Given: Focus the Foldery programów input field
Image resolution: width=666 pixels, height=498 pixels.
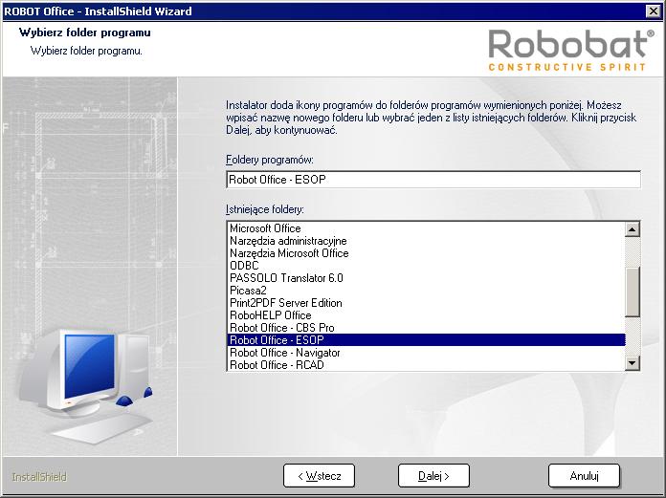Looking at the screenshot, I should click(433, 180).
